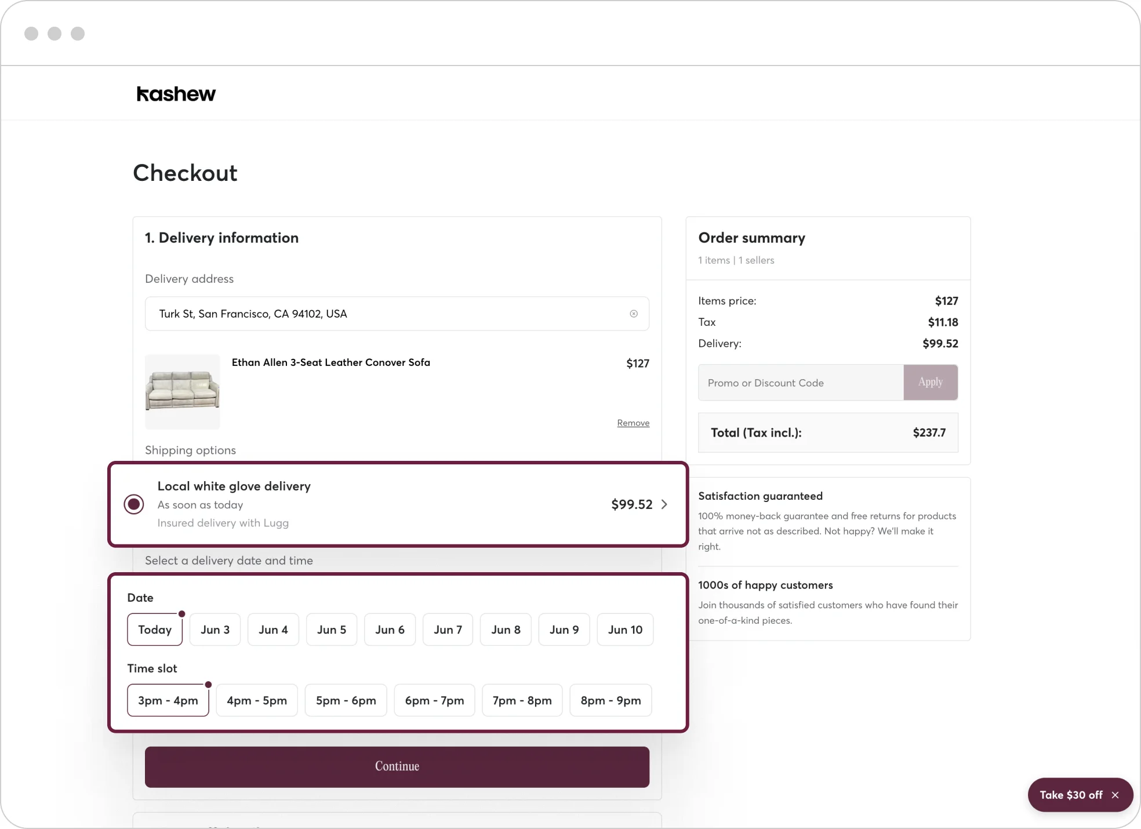The width and height of the screenshot is (1141, 829).
Task: Click the Delivery cost $99.52 in order summary
Action: [x=940, y=343]
